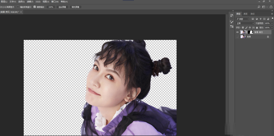This screenshot has height=136, width=274.
Task: Open the 不透明度 slider dropdown arrow
Action: click(272, 23)
